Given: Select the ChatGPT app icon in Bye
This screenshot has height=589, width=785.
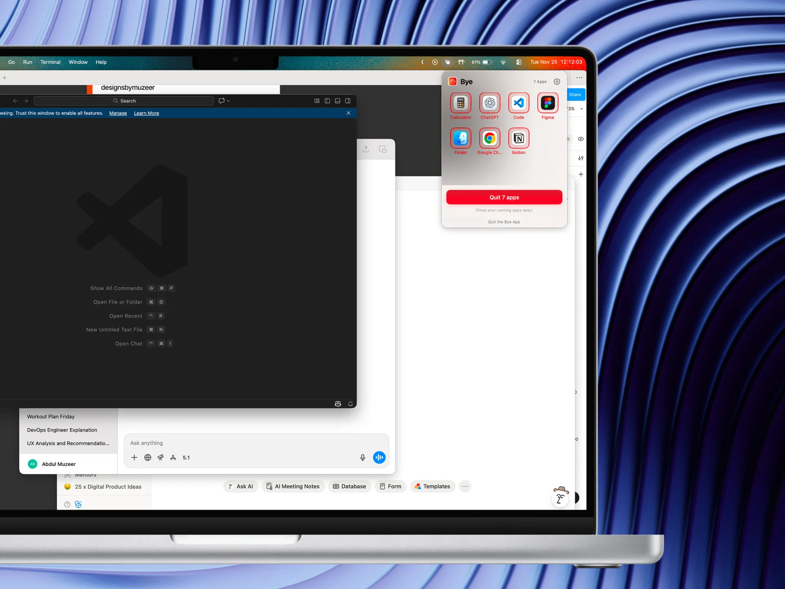Looking at the screenshot, I should (x=489, y=103).
